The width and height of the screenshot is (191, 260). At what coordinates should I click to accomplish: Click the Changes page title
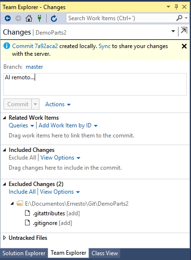pos(17,32)
